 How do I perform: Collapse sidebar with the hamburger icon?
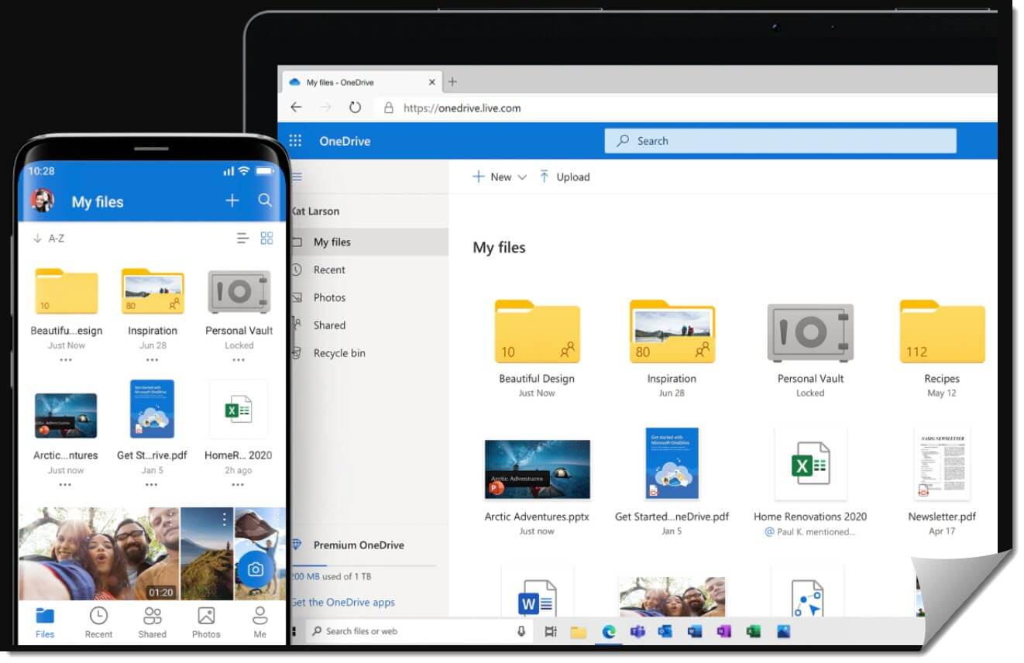click(x=297, y=177)
